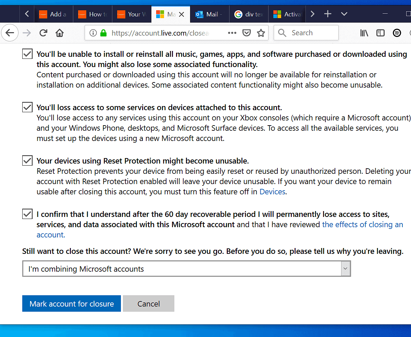Open the Devices link
This screenshot has width=411, height=337.
coord(272,192)
